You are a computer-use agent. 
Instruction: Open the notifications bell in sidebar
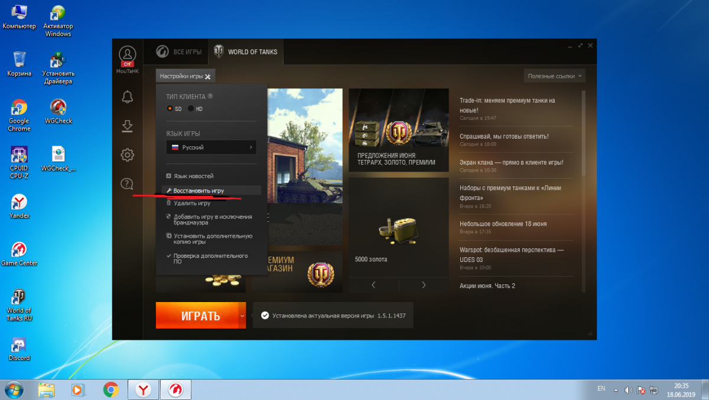[x=127, y=97]
